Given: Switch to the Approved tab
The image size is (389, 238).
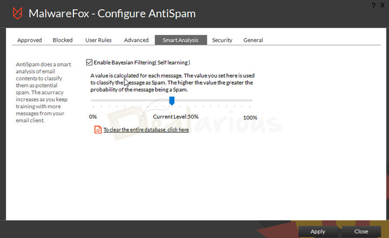Looking at the screenshot, I should [x=29, y=40].
